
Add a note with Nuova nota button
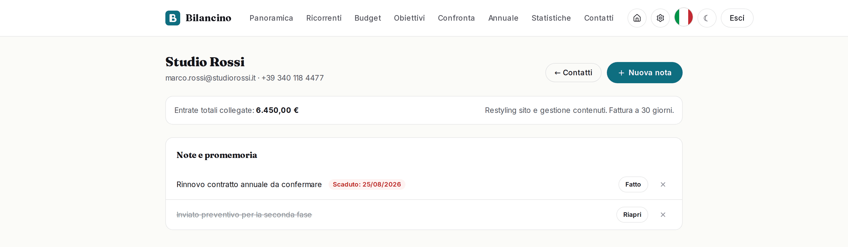pos(644,72)
